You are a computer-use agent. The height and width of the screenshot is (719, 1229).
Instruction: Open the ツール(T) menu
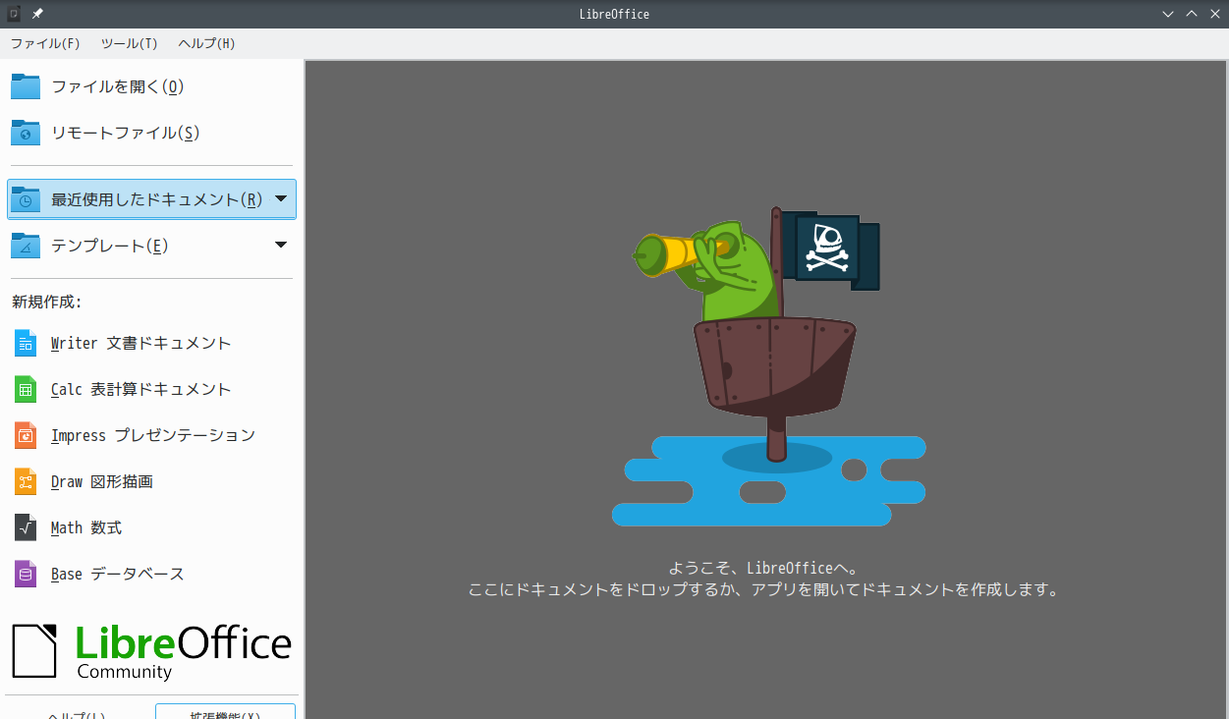click(129, 43)
